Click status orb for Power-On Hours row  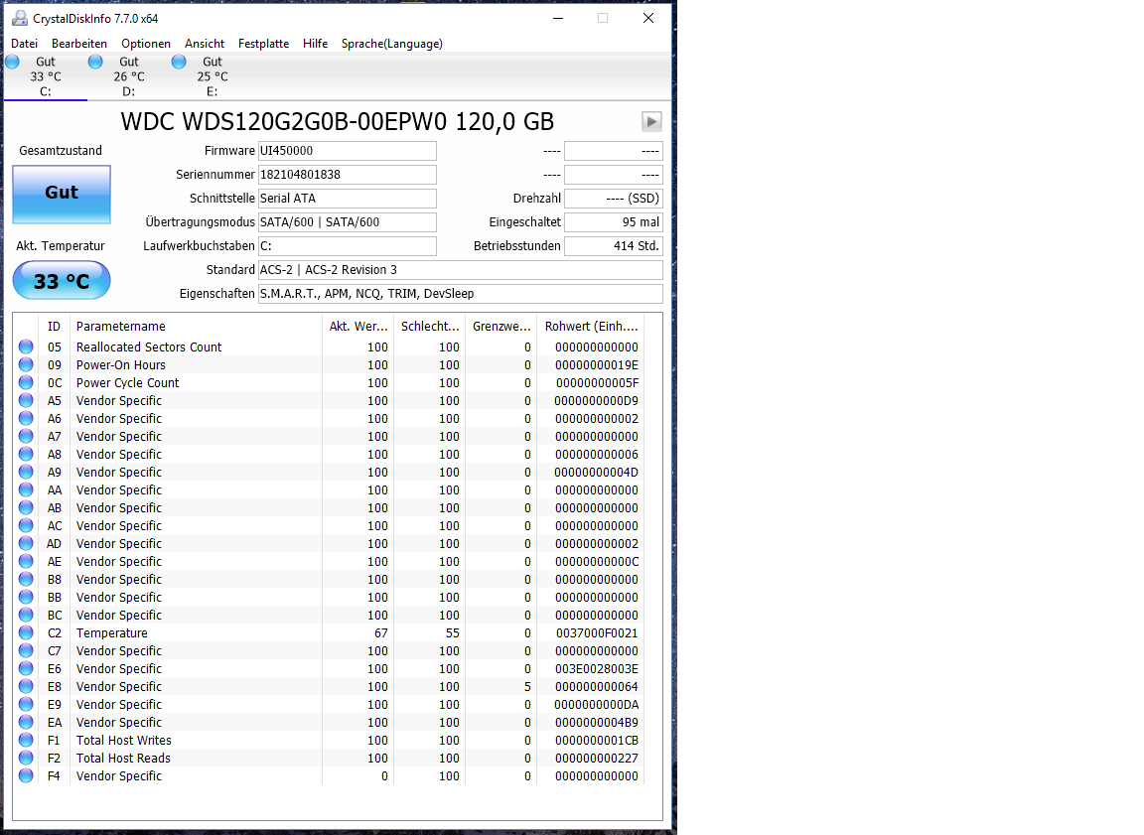[26, 364]
